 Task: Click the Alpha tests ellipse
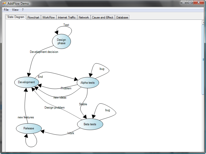click(x=88, y=83)
